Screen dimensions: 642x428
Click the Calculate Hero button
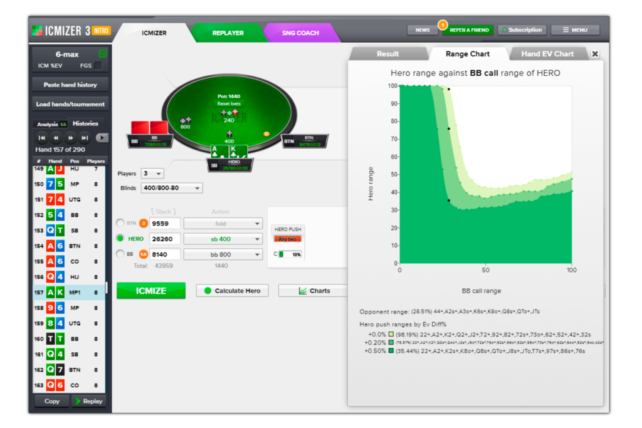232,291
